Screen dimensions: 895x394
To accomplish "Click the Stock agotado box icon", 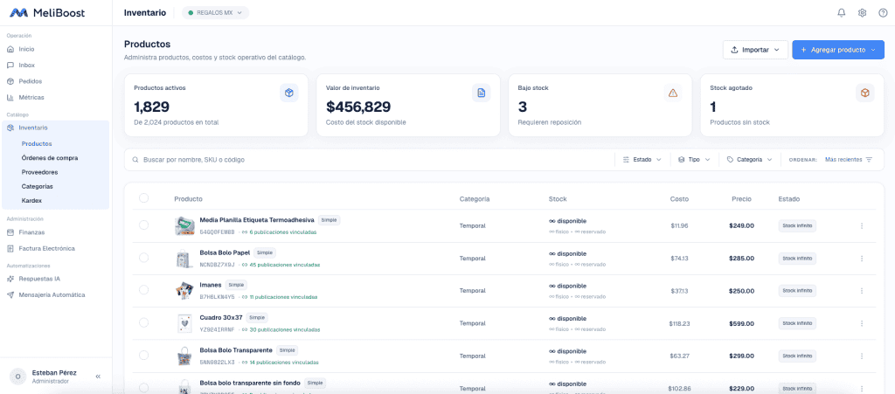I will click(864, 93).
